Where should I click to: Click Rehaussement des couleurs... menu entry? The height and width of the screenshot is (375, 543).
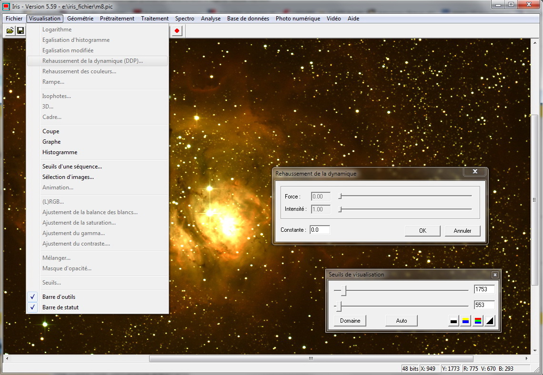[x=98, y=71]
